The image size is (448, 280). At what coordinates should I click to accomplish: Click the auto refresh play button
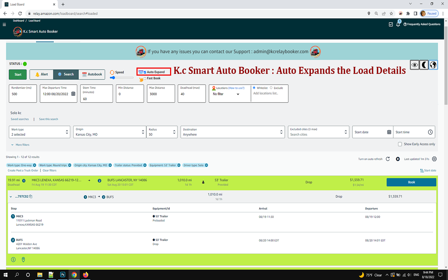pyautogui.click(x=398, y=159)
